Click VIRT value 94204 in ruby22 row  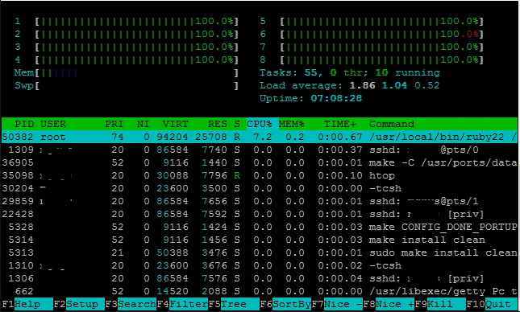(173, 137)
